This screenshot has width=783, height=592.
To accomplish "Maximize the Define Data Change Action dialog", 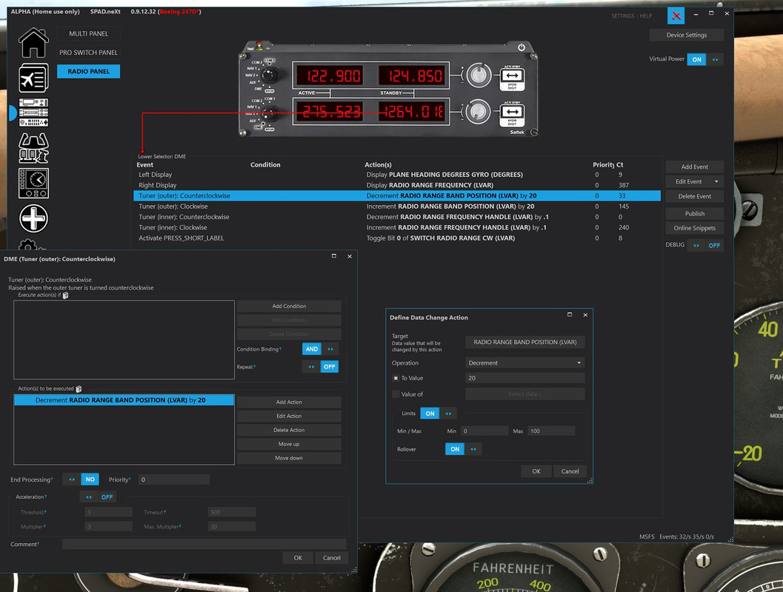I will [570, 314].
